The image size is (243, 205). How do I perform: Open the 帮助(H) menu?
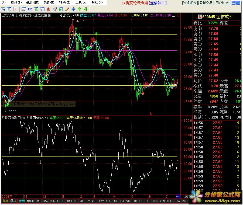click(x=97, y=2)
